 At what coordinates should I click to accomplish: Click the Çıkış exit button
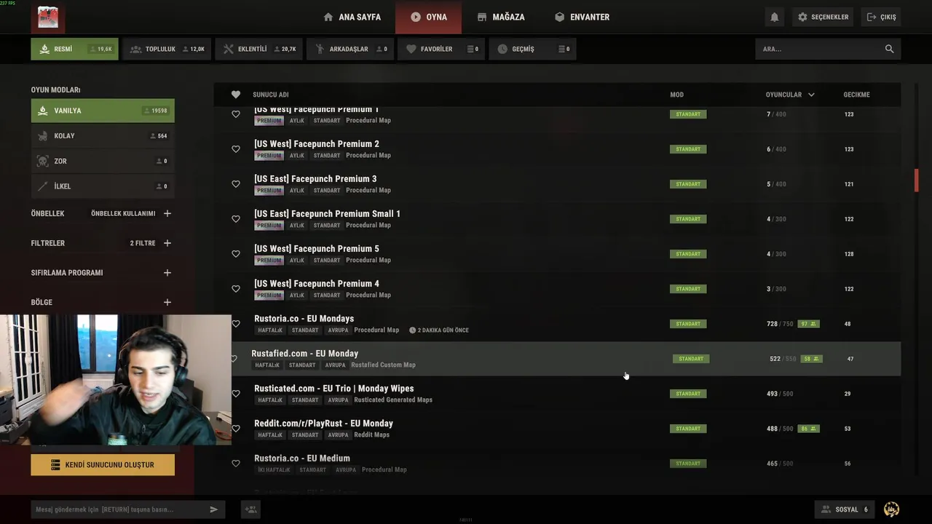pos(881,17)
